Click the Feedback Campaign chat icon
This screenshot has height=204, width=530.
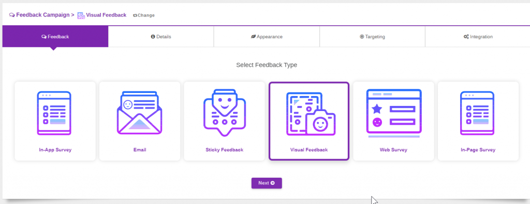pyautogui.click(x=12, y=15)
